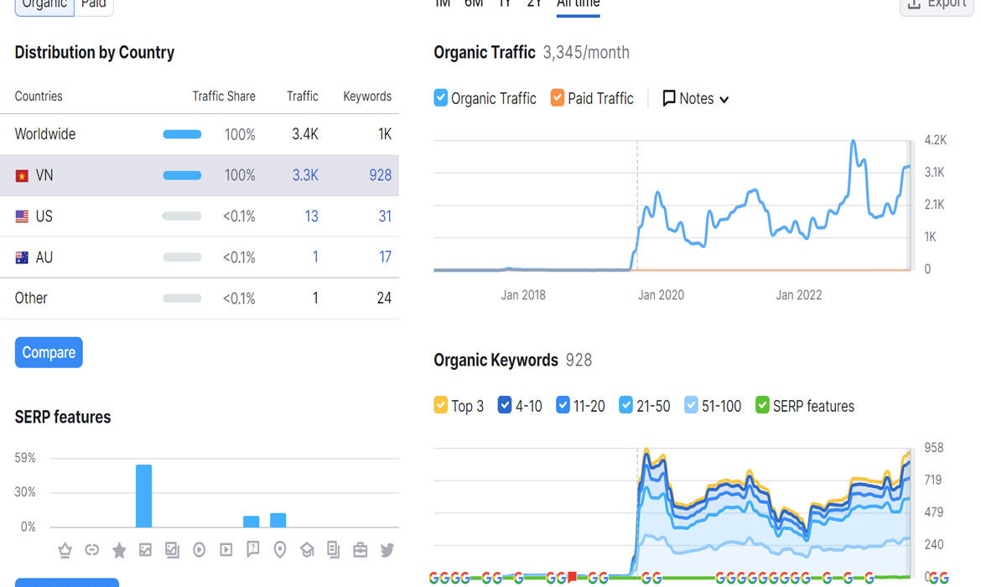Click the single Image SERP feature icon
The height and width of the screenshot is (587, 981).
pyautogui.click(x=145, y=550)
